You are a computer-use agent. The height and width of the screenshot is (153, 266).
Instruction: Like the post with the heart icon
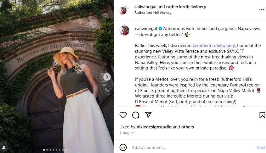click(123, 115)
